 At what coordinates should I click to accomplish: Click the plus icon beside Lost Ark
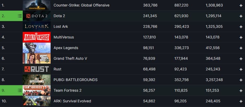click(x=241, y=26)
